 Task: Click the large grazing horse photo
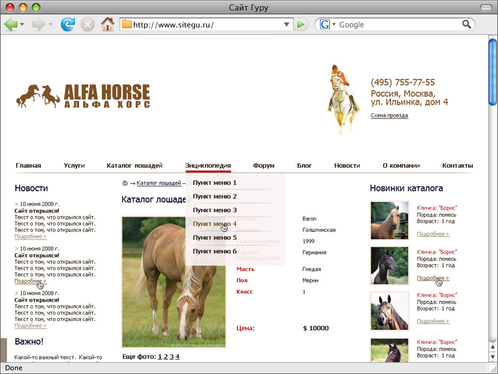[174, 282]
